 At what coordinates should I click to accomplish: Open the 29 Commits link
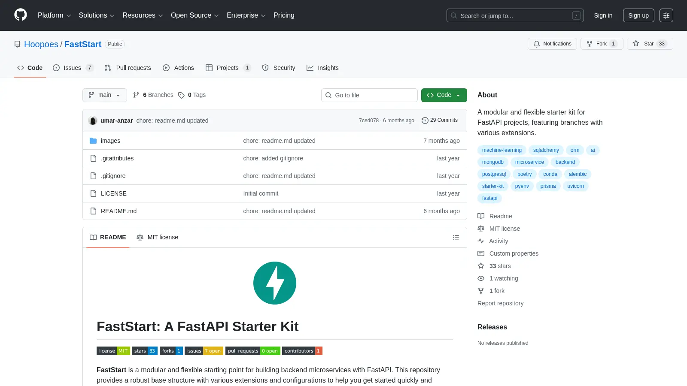440,121
